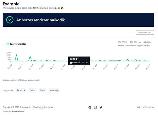Click the 228.362 ms average response value

coord(135,42)
